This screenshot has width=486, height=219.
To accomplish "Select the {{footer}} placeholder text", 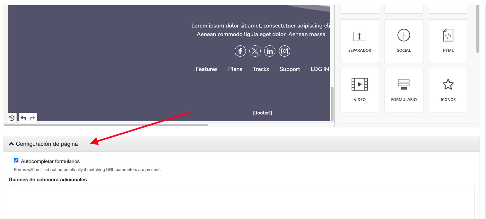I will coord(262,113).
